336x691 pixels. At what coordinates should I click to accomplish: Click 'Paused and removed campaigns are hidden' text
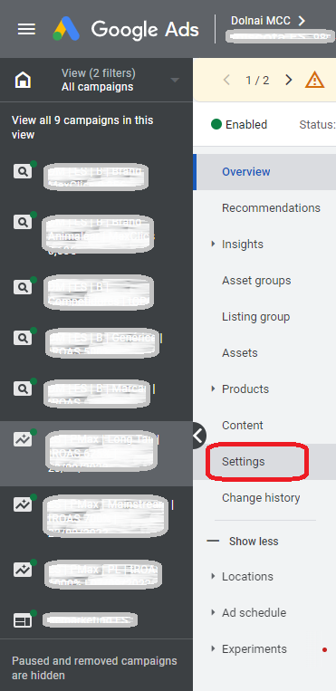click(x=94, y=668)
